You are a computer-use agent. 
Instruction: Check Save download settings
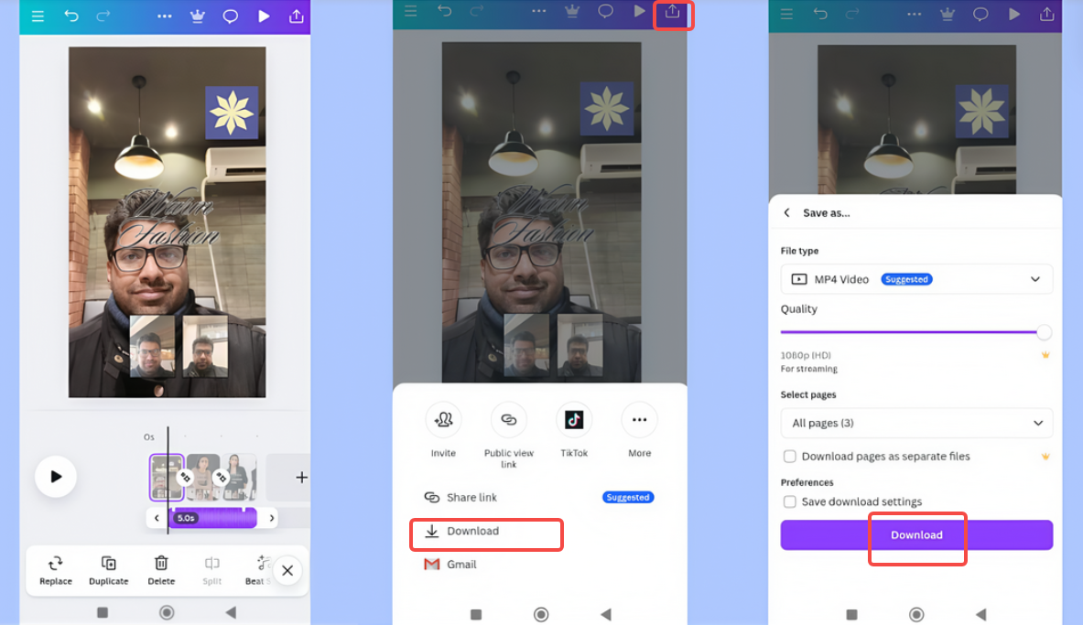coord(789,502)
